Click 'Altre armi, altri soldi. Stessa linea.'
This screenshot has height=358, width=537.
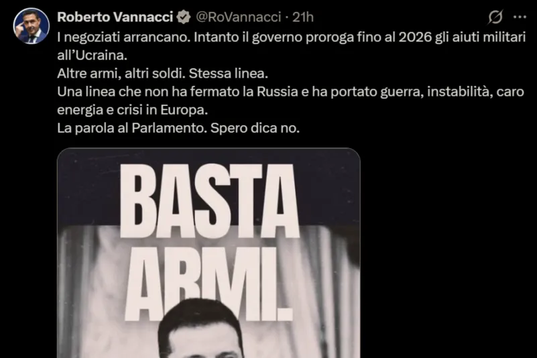coord(162,73)
